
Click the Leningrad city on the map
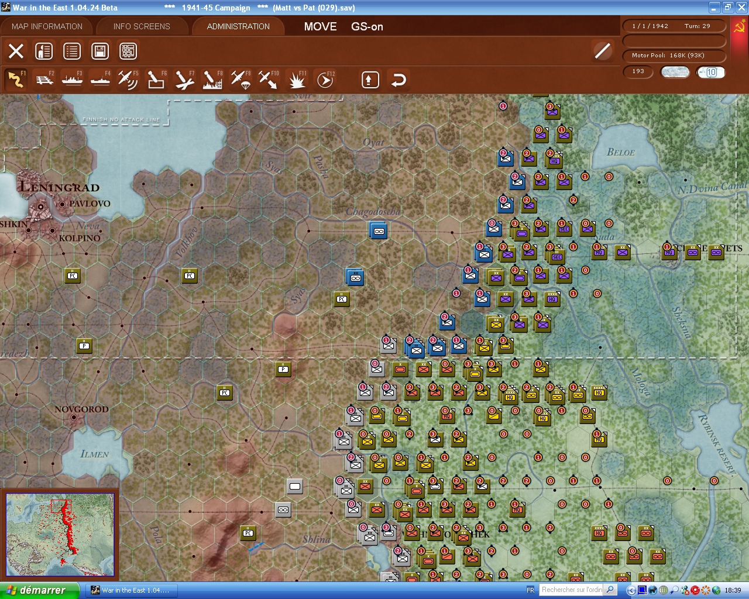click(x=40, y=206)
